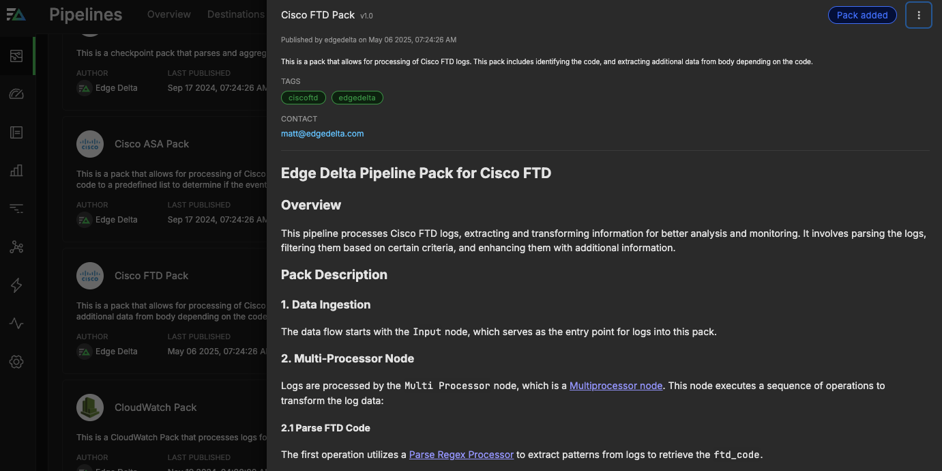
Task: Open the connected nodes sidebar icon
Action: point(16,247)
